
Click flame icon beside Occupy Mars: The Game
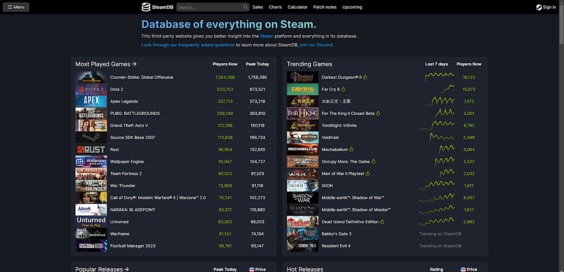tap(373, 162)
